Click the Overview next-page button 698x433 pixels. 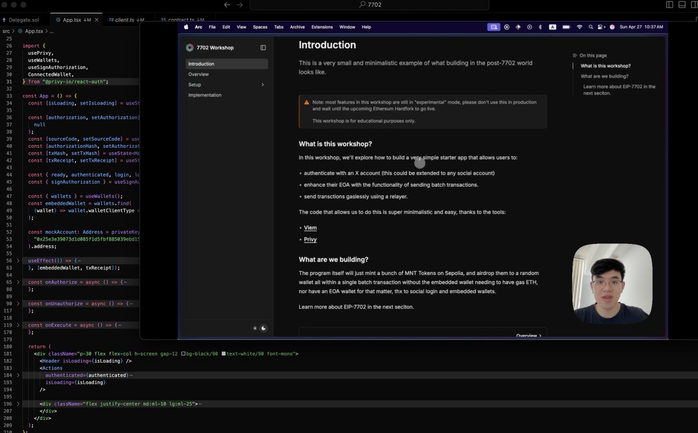coord(529,335)
